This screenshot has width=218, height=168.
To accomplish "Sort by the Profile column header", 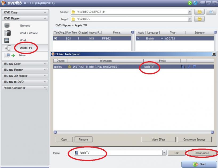I will 162,61.
